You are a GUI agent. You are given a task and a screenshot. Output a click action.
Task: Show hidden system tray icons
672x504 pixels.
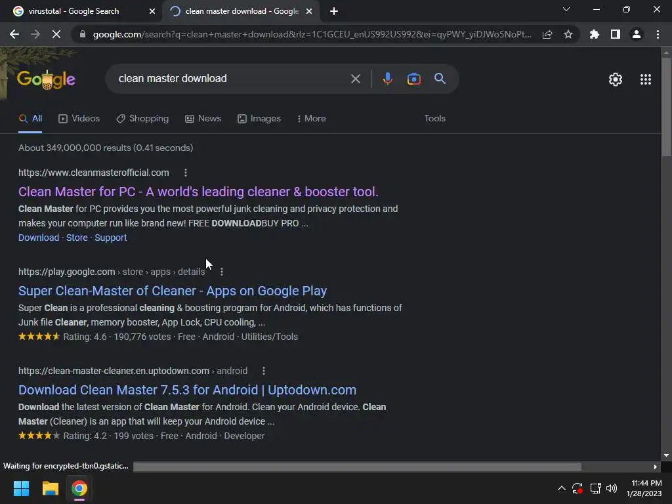coord(562,488)
